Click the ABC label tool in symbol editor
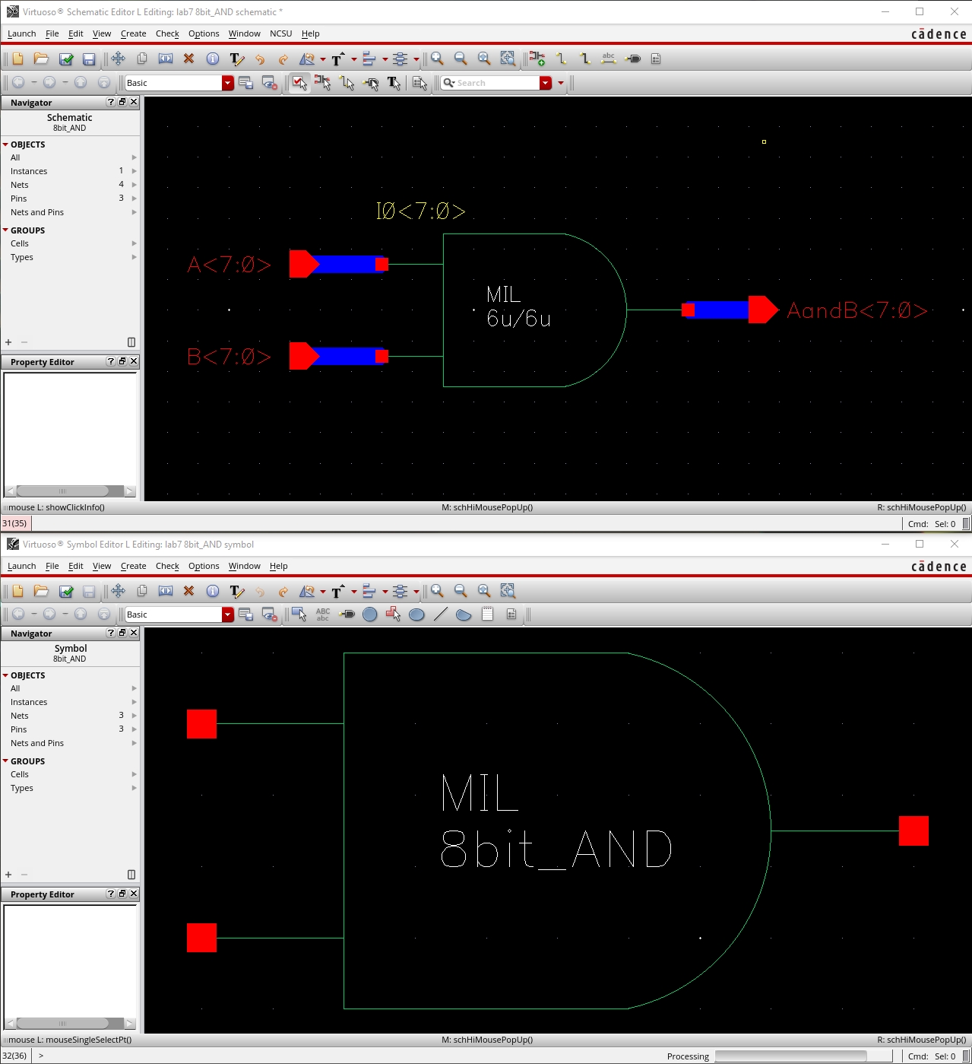Viewport: 972px width, 1064px height. (x=323, y=615)
